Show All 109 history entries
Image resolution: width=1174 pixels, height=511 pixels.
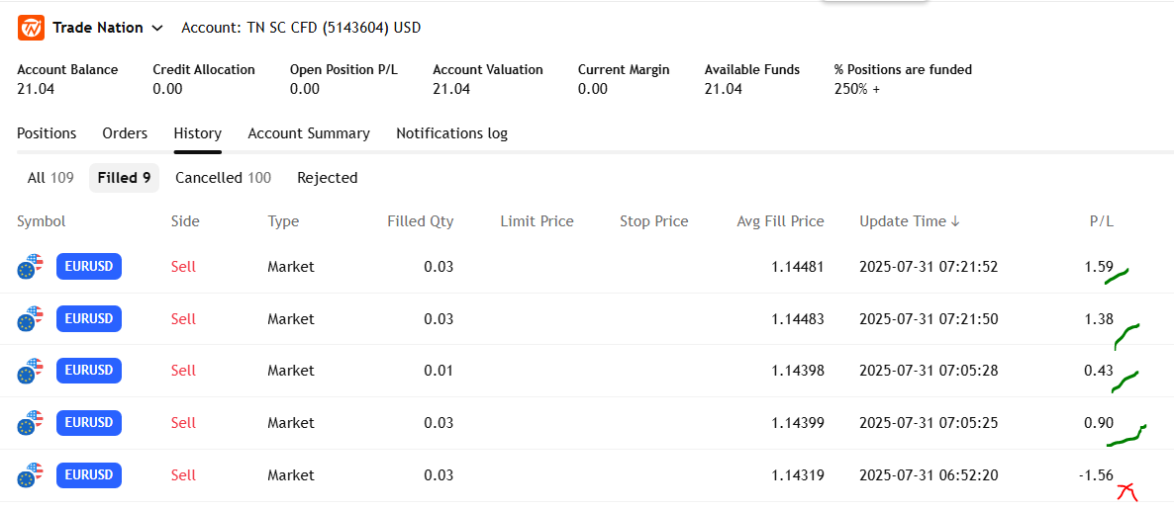[50, 178]
